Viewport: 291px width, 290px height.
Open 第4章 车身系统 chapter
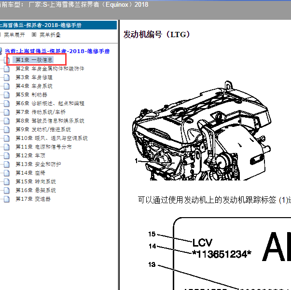(34, 86)
